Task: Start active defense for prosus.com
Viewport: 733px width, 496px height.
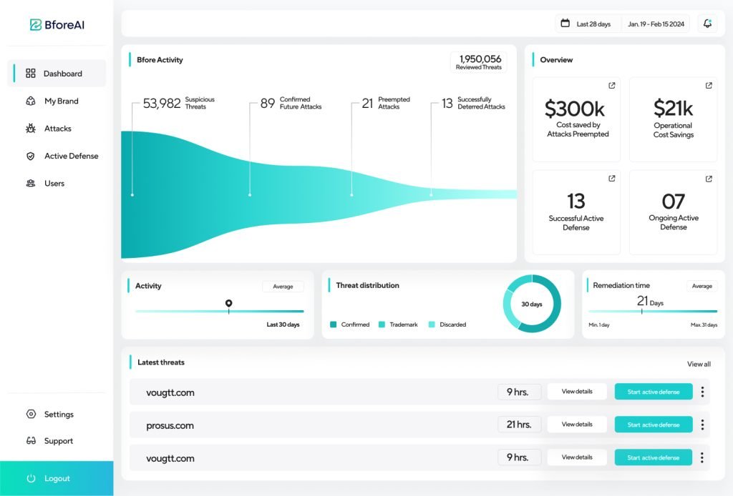Action: 653,425
